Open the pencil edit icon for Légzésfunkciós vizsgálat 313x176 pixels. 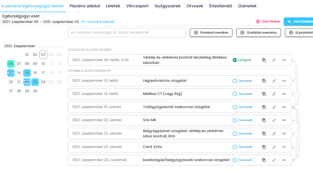[274, 81]
